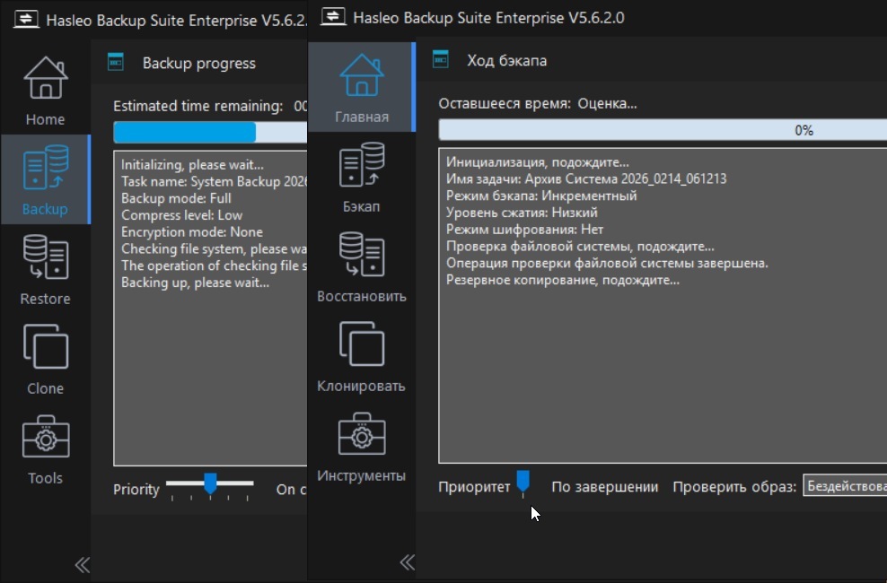Select the Восстановить icon
The image size is (887, 583).
pos(361,266)
